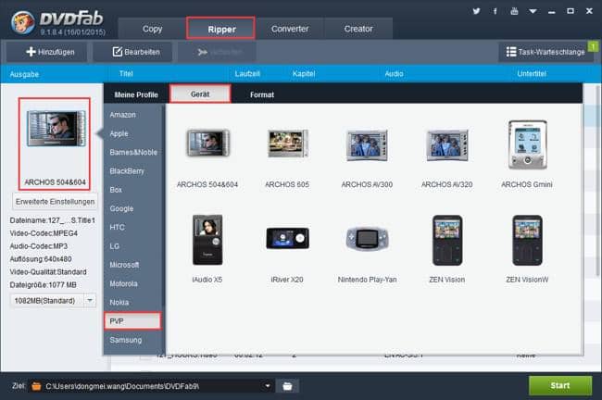Select the ARCHOS Gmini device icon
The width and height of the screenshot is (602, 400).
tap(527, 144)
